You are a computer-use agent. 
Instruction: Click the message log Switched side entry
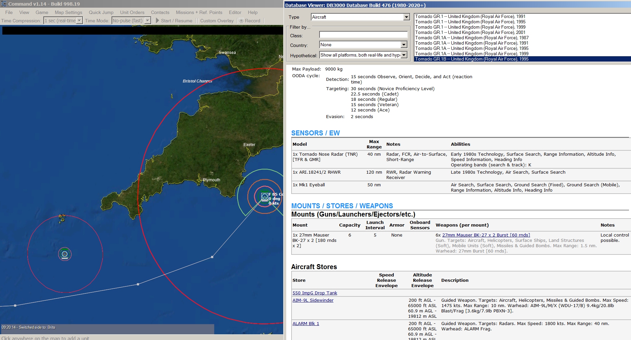[x=28, y=327]
